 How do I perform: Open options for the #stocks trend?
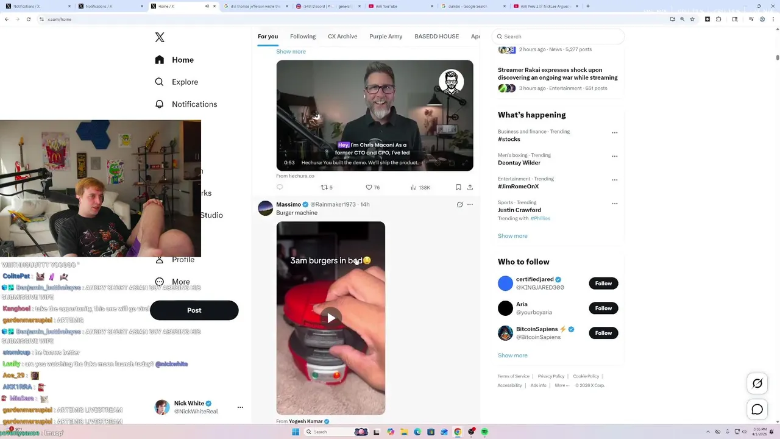pyautogui.click(x=614, y=132)
